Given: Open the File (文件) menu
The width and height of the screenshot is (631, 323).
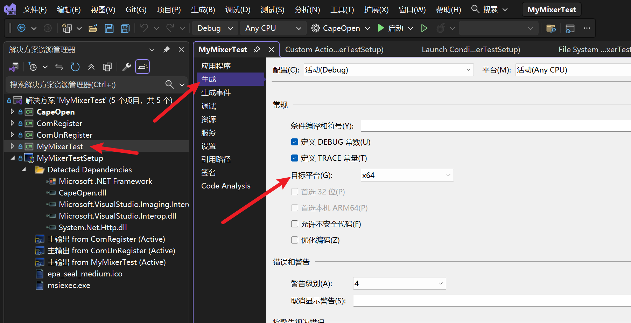Looking at the screenshot, I should coord(35,10).
